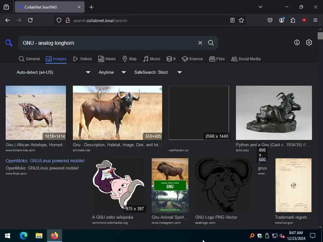Expand the Anytime time range dropdown
The width and height of the screenshot is (323, 242).
coord(112,72)
